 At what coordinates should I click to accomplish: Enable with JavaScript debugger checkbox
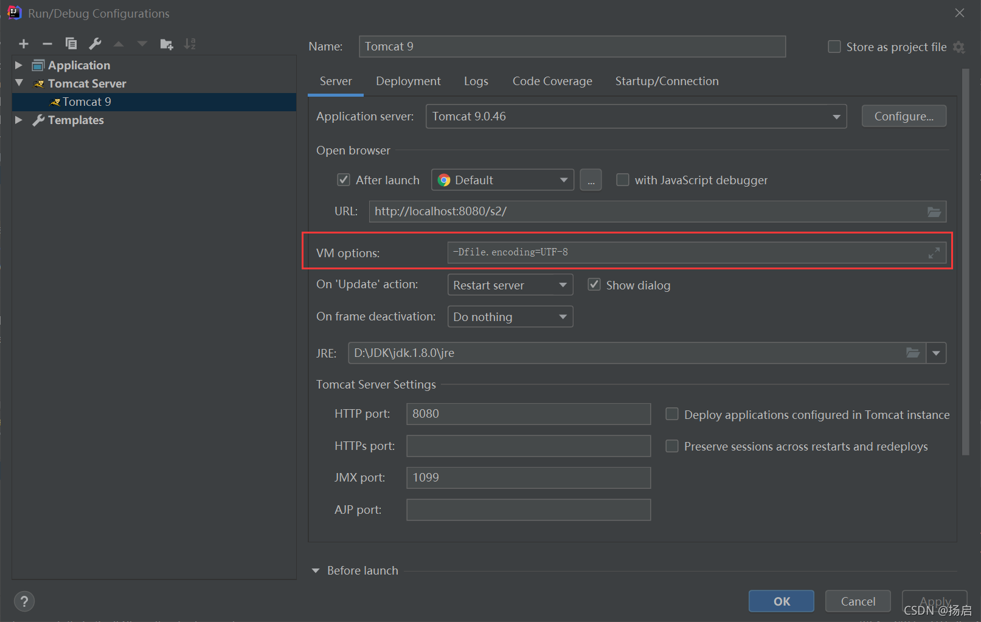click(623, 180)
